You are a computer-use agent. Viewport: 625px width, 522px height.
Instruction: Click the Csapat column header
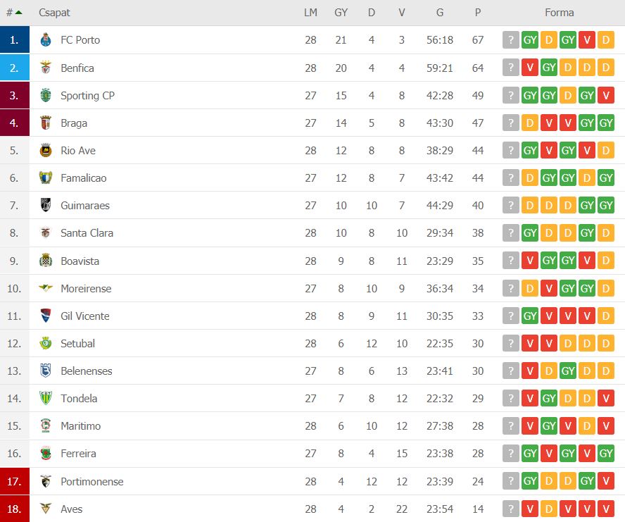point(54,13)
